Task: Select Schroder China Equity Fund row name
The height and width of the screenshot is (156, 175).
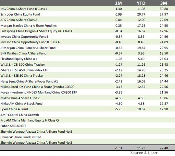Action: [20, 14]
